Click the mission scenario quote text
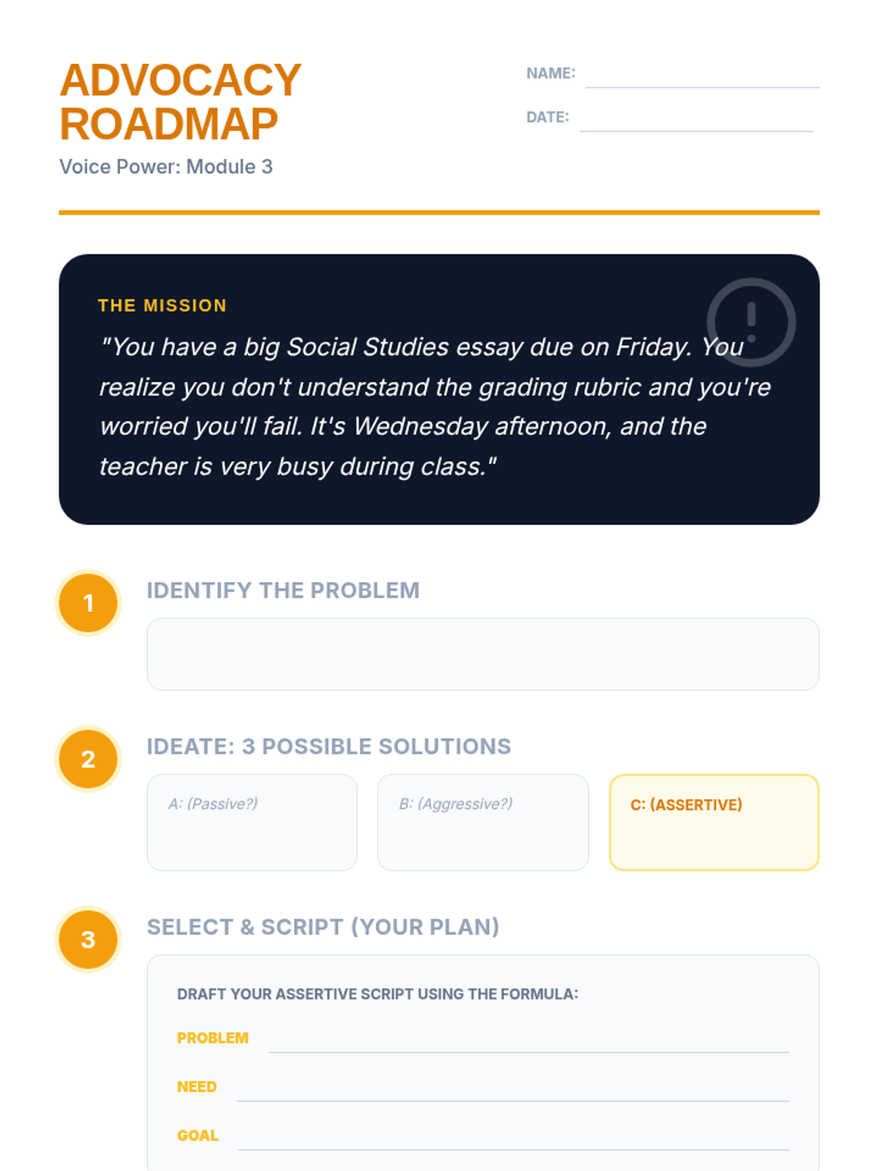 point(435,406)
